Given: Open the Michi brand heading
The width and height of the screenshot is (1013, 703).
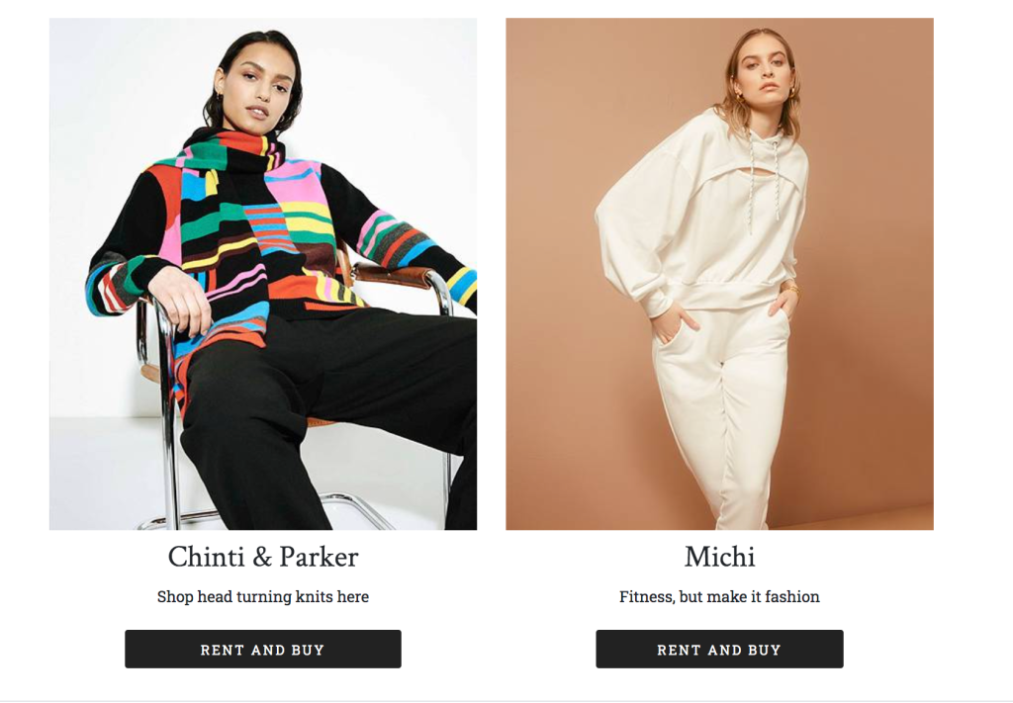Looking at the screenshot, I should point(719,557).
